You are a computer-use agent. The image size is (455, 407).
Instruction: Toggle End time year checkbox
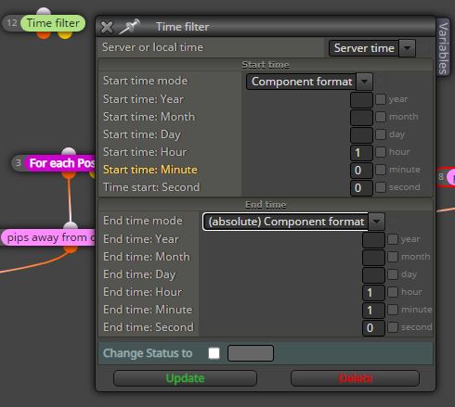click(393, 239)
